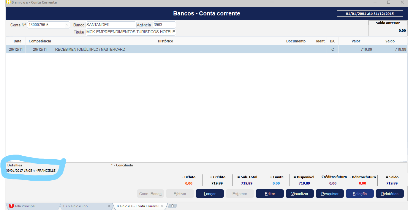Sort by the Histórico column header
Image resolution: width=408 pixels, height=210 pixels.
(x=165, y=41)
